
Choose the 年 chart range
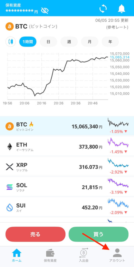[110, 42]
